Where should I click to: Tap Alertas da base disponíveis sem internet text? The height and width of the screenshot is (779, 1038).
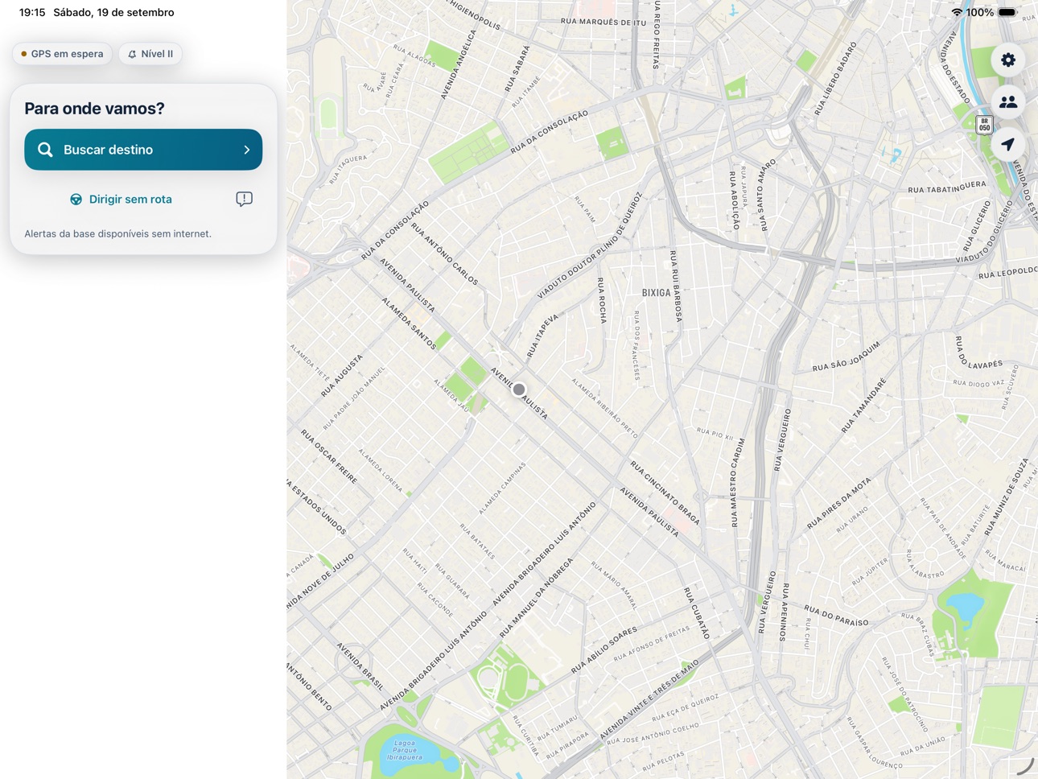tap(117, 233)
